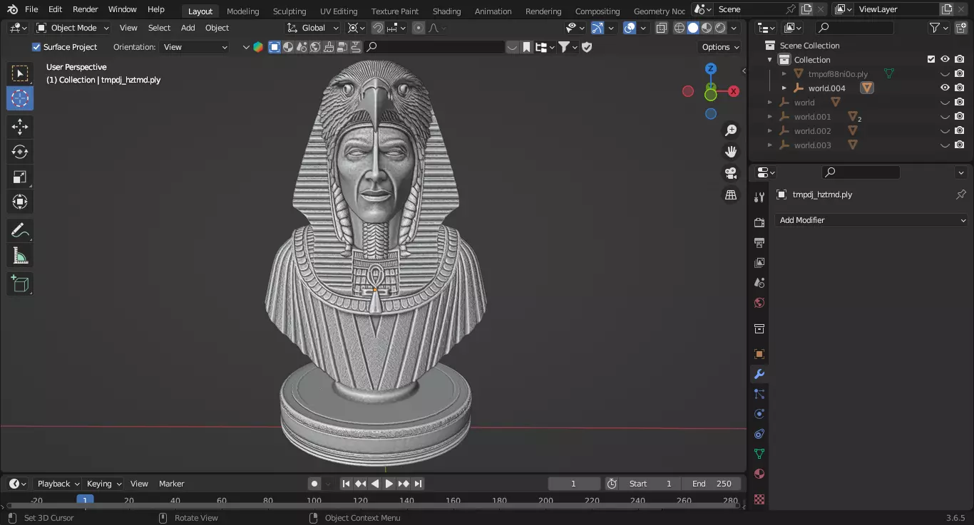
Task: Click the current frame number field
Action: [x=574, y=484]
